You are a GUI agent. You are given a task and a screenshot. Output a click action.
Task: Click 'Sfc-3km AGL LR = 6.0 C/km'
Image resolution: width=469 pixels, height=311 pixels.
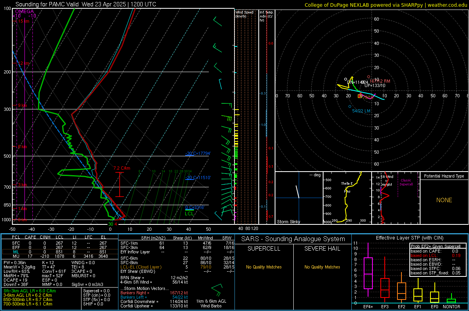pyautogui.click(x=30, y=291)
